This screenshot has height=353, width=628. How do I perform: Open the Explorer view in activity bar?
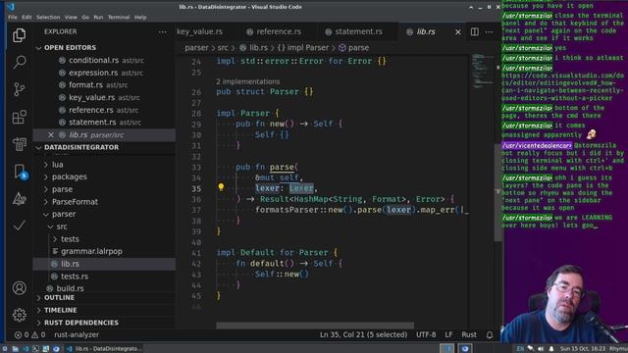[x=19, y=35]
